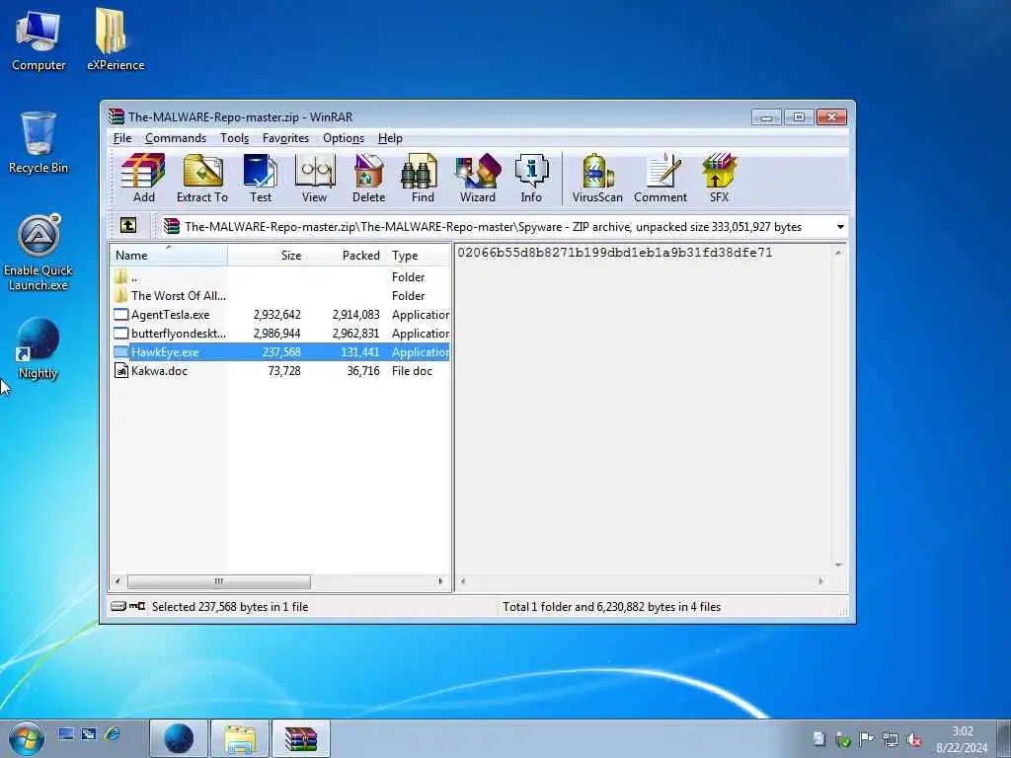Sort list by Name column
This screenshot has height=758, width=1011.
click(x=168, y=256)
